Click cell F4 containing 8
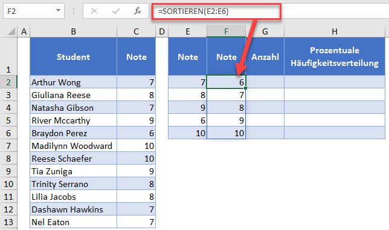 (x=226, y=107)
